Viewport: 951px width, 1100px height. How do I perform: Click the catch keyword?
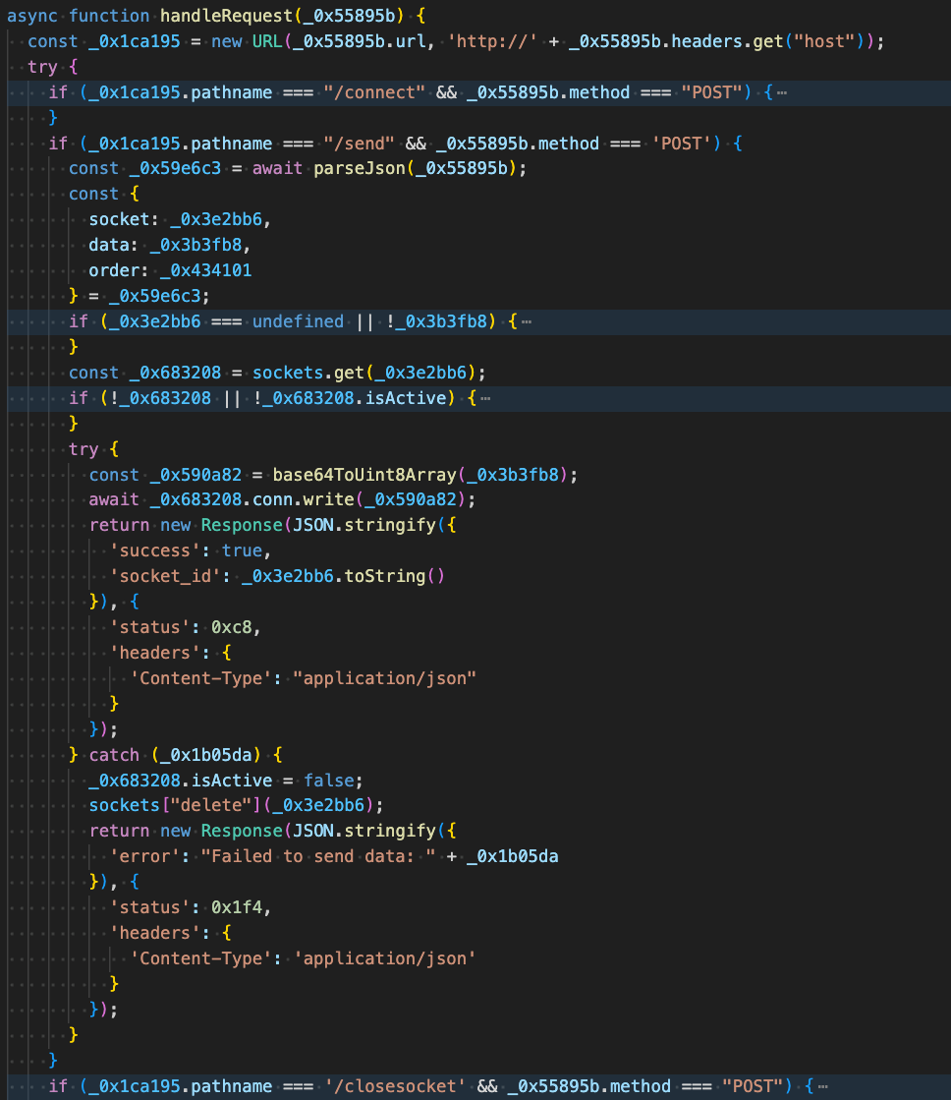click(114, 755)
